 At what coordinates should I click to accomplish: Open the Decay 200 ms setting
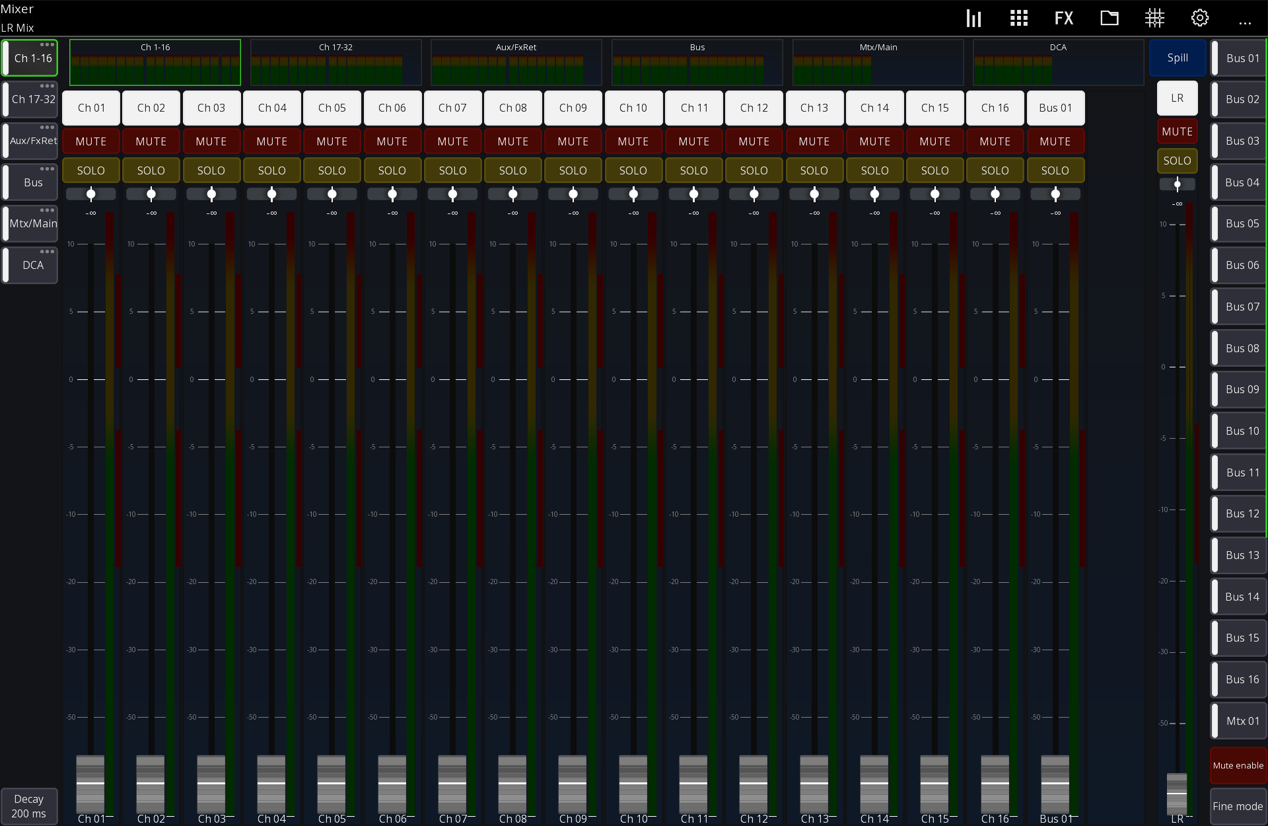point(29,806)
